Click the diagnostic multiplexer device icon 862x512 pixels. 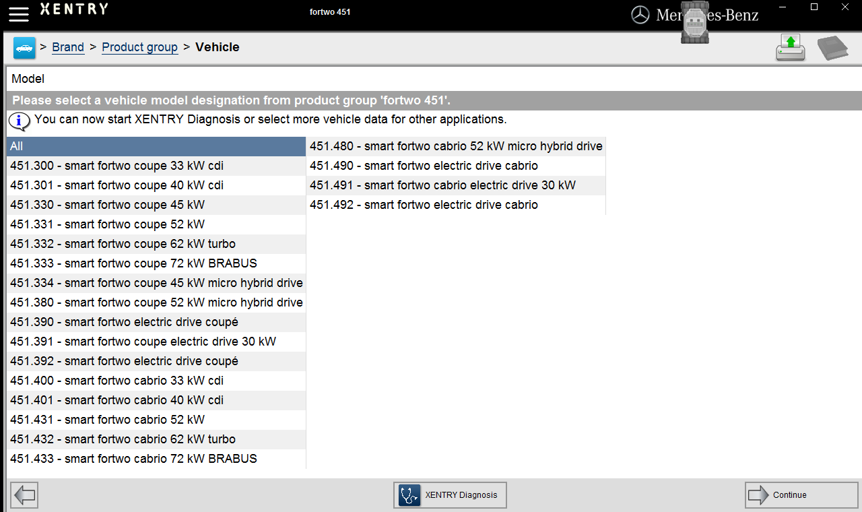pyautogui.click(x=695, y=22)
